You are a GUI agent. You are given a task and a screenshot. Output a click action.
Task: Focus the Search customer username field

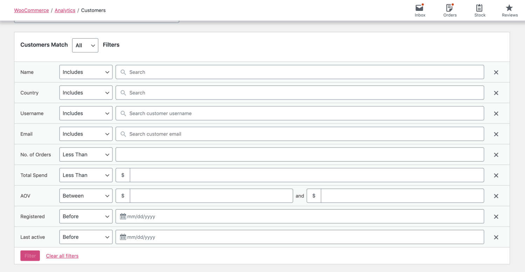300,113
